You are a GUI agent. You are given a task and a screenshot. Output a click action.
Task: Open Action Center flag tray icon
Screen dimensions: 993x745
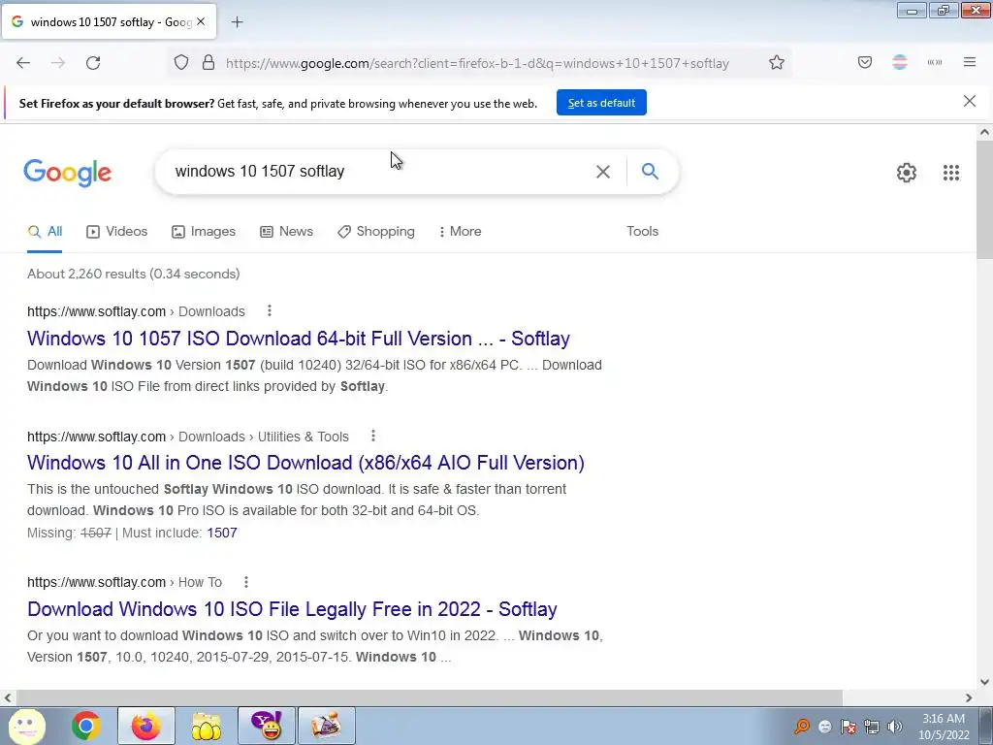(x=849, y=727)
